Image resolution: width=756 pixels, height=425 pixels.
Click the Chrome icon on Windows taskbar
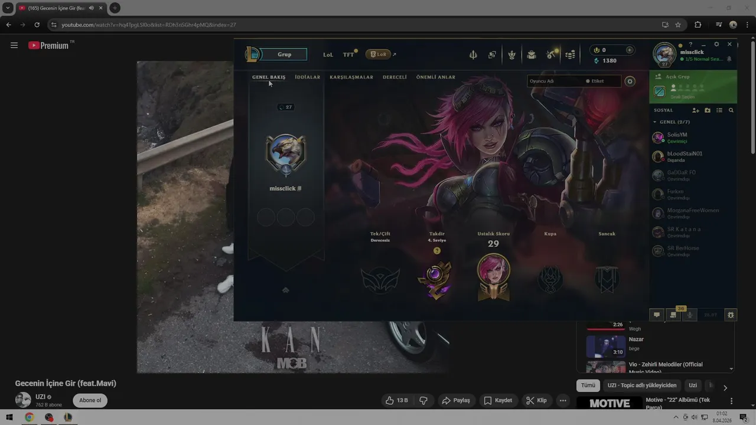(x=29, y=417)
